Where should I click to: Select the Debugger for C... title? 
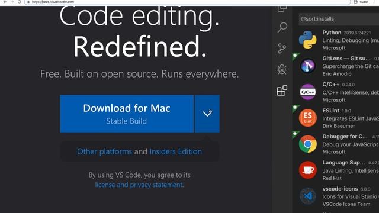coord(345,137)
